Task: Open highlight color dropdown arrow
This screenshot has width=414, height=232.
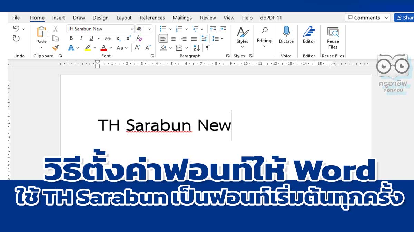Action: point(95,48)
